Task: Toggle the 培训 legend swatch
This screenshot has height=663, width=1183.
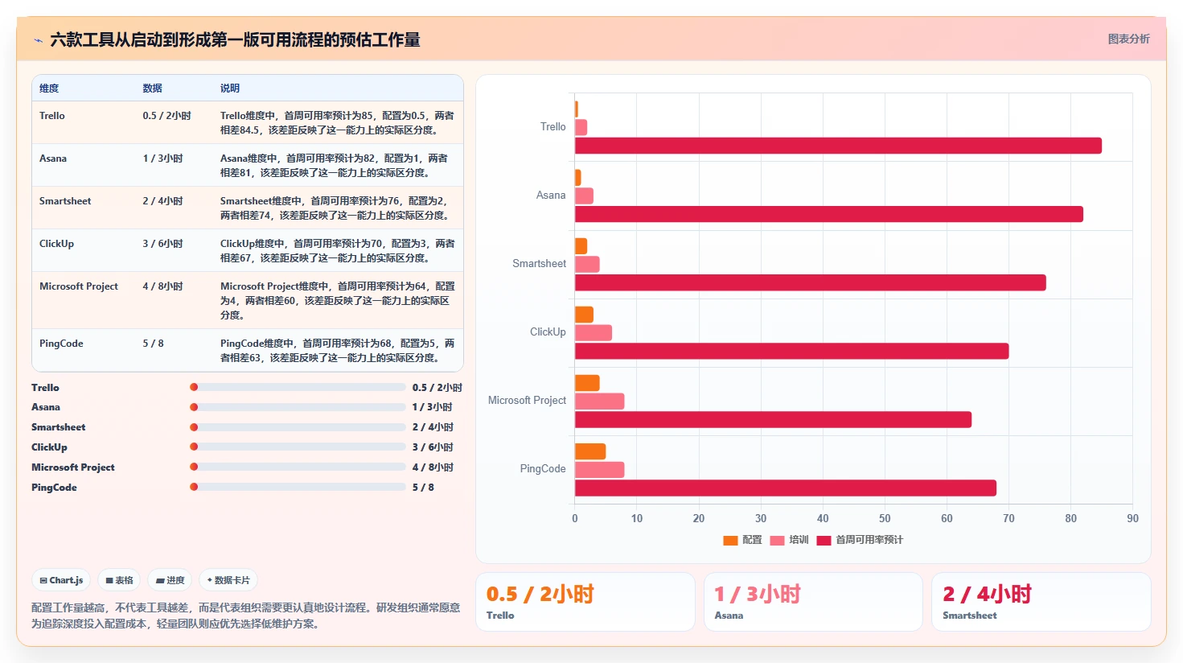Action: point(777,540)
